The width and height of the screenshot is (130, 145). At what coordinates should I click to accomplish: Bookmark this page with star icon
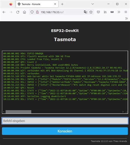tap(91, 12)
